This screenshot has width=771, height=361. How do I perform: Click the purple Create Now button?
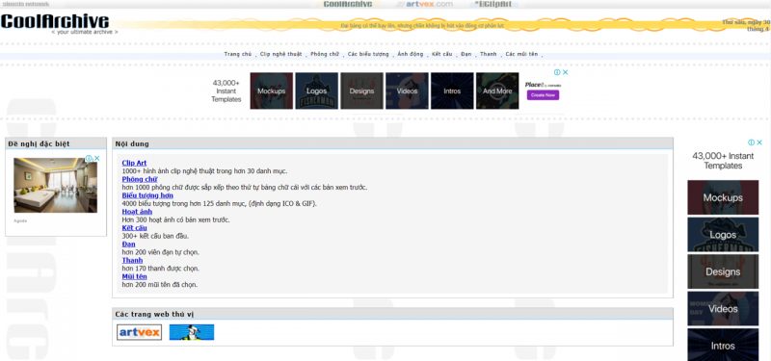pyautogui.click(x=543, y=94)
